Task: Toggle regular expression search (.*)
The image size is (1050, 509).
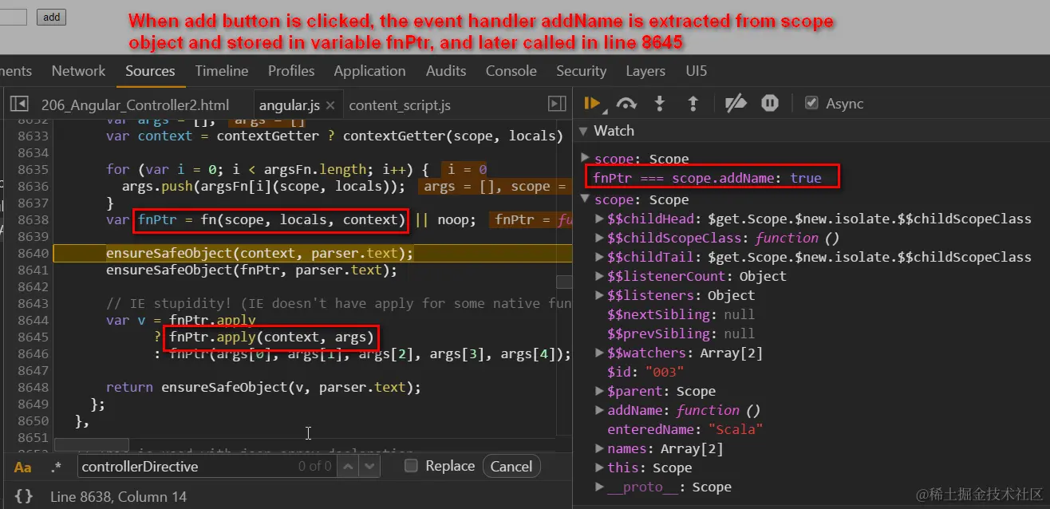Action: [56, 467]
